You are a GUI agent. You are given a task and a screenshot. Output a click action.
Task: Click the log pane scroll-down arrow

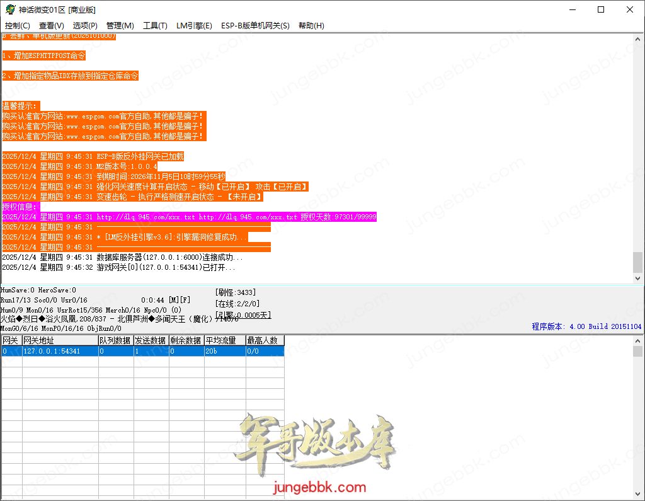(638, 278)
